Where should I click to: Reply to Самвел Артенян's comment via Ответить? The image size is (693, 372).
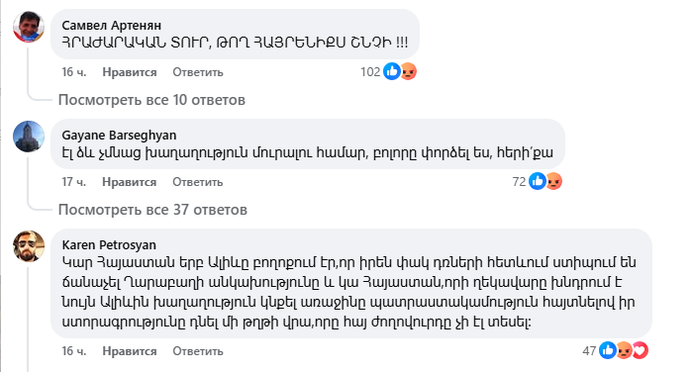(x=198, y=72)
